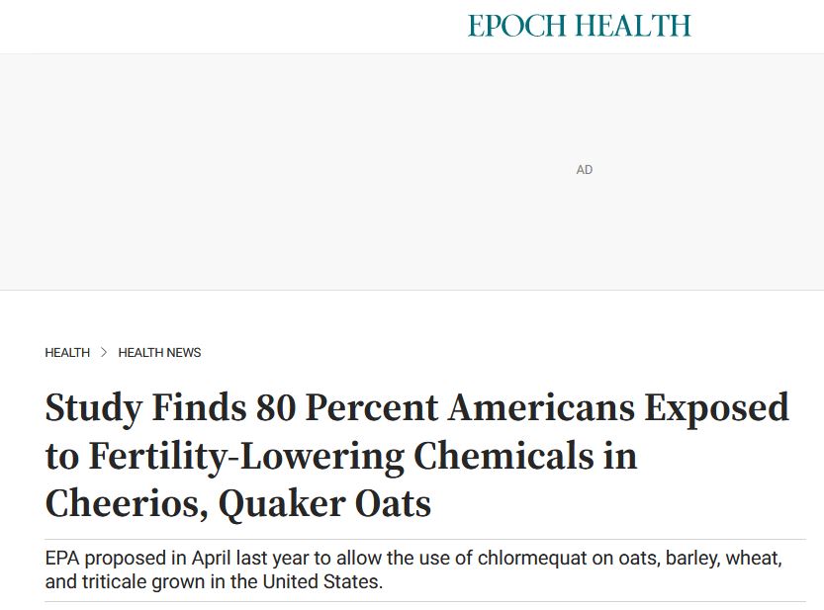Viewport: 824px width, 610px height.
Task: Click the breadcrumb chevron separator arrow
Action: (104, 353)
